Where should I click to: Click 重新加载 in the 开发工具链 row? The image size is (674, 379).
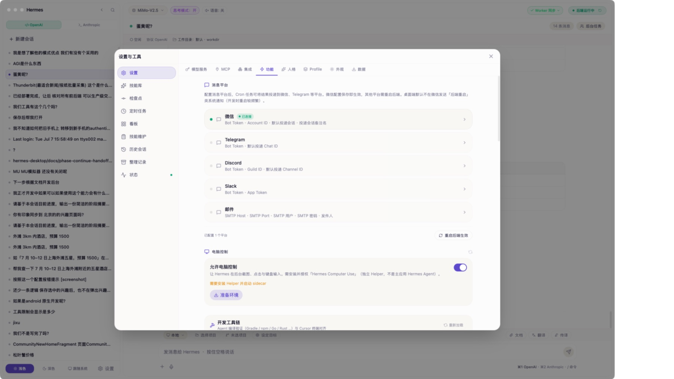coord(453,325)
